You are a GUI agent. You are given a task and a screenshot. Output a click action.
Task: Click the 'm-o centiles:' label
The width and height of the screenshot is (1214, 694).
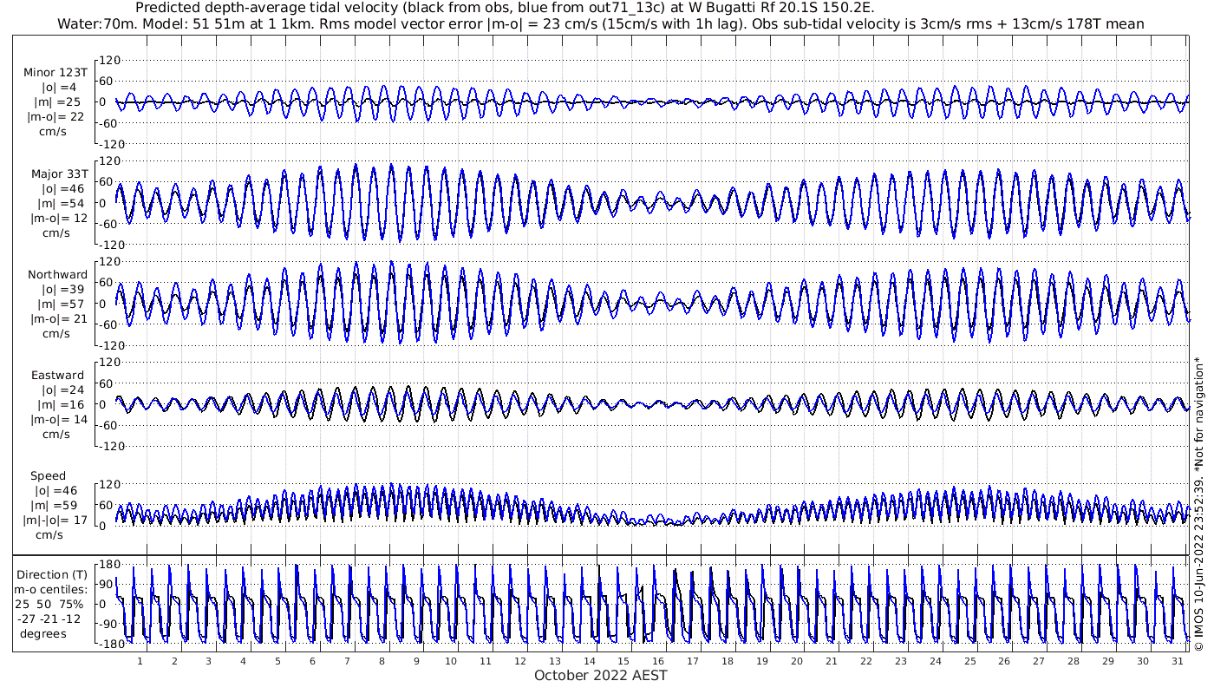point(52,590)
